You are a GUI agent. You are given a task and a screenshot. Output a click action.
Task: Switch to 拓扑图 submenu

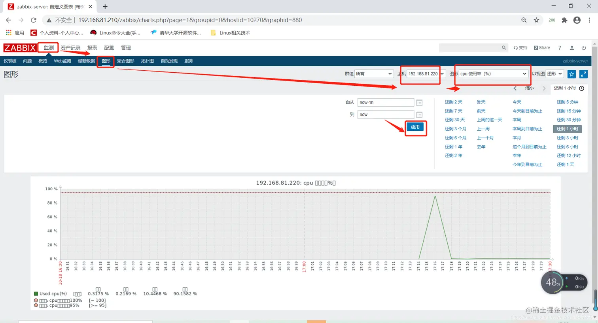point(147,61)
